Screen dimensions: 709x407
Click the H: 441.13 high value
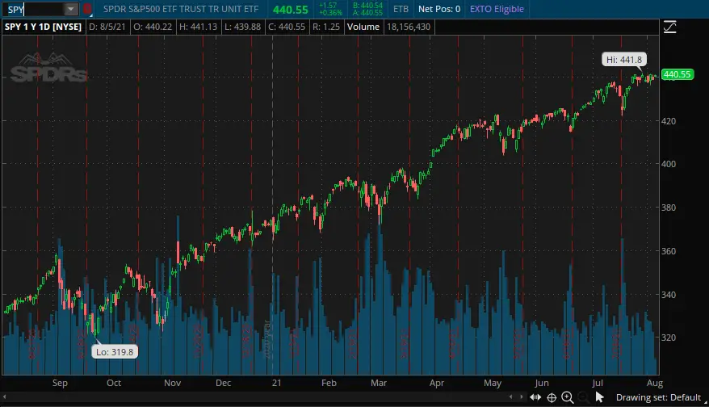coord(198,27)
